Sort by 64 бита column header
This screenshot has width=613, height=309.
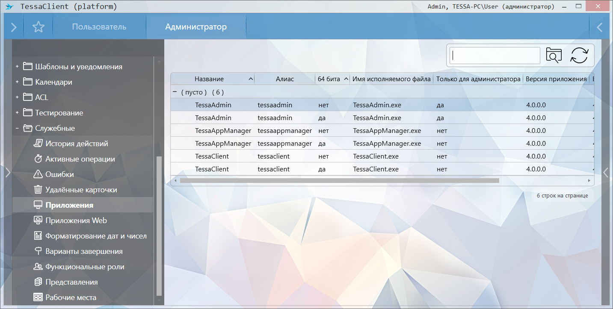[x=329, y=79]
